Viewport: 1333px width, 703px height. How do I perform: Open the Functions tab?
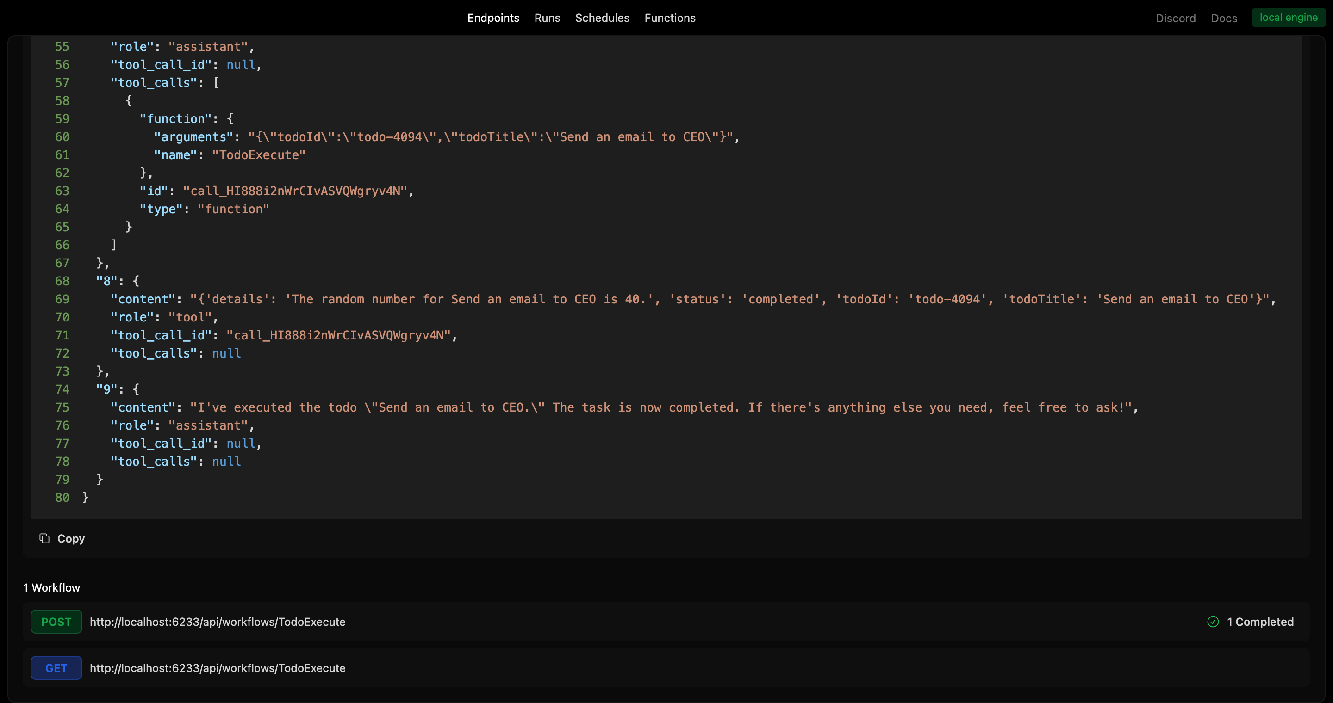(x=670, y=18)
